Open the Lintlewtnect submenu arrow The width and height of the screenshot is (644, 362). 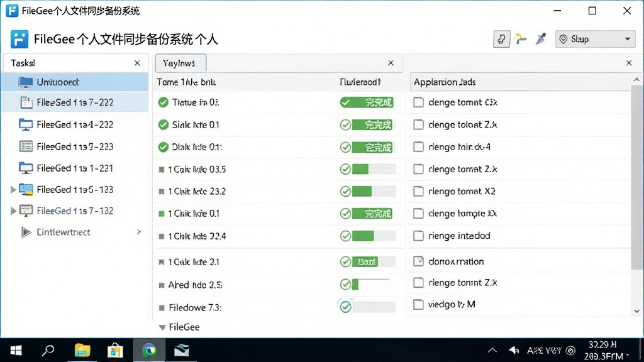139,232
